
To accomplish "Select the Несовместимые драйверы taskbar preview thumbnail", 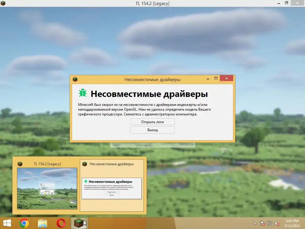I will 112,188.
